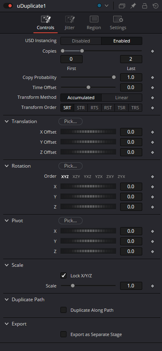Select Accumulated transform method

81,98
